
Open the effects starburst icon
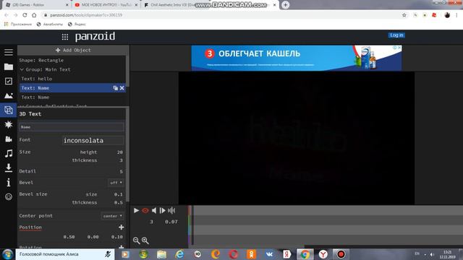point(9,124)
